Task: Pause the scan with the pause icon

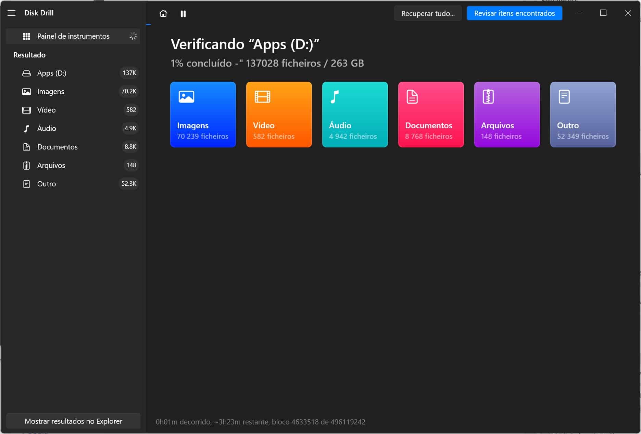Action: pyautogui.click(x=183, y=14)
